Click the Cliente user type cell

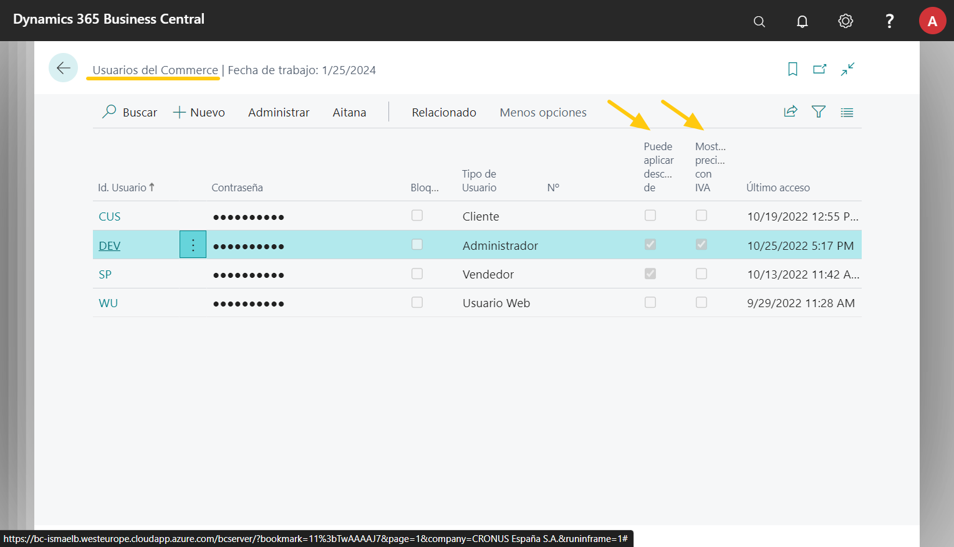(x=481, y=216)
